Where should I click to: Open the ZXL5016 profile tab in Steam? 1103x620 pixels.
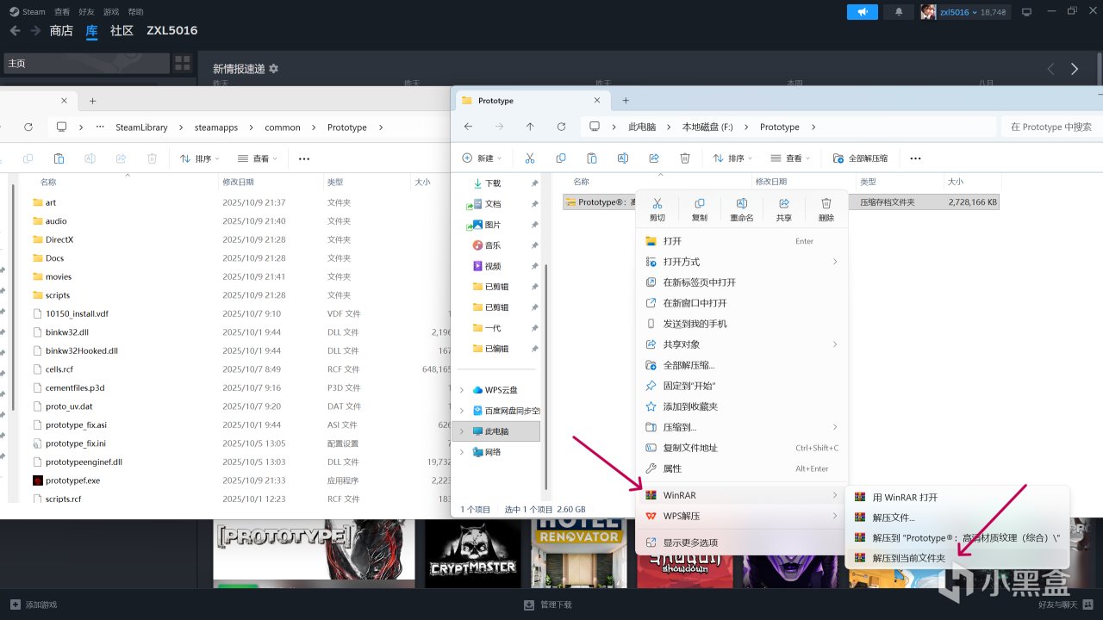(172, 30)
